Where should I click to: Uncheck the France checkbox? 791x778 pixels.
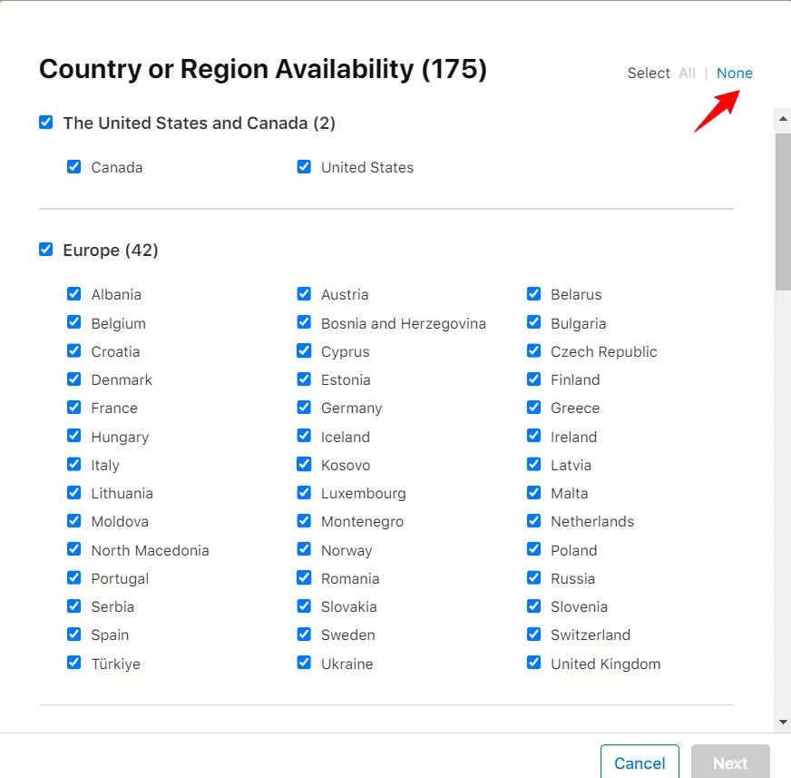tap(74, 408)
